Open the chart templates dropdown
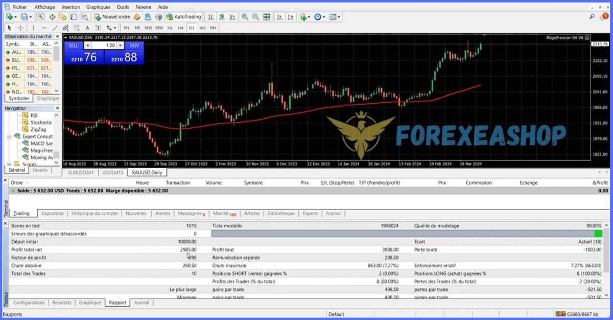 [335, 17]
